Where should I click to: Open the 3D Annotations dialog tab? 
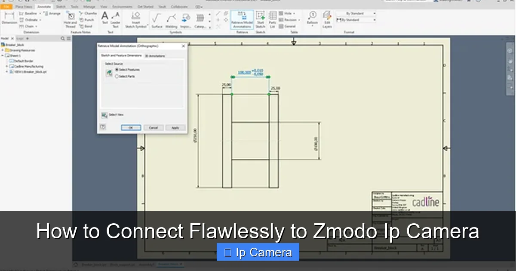154,56
